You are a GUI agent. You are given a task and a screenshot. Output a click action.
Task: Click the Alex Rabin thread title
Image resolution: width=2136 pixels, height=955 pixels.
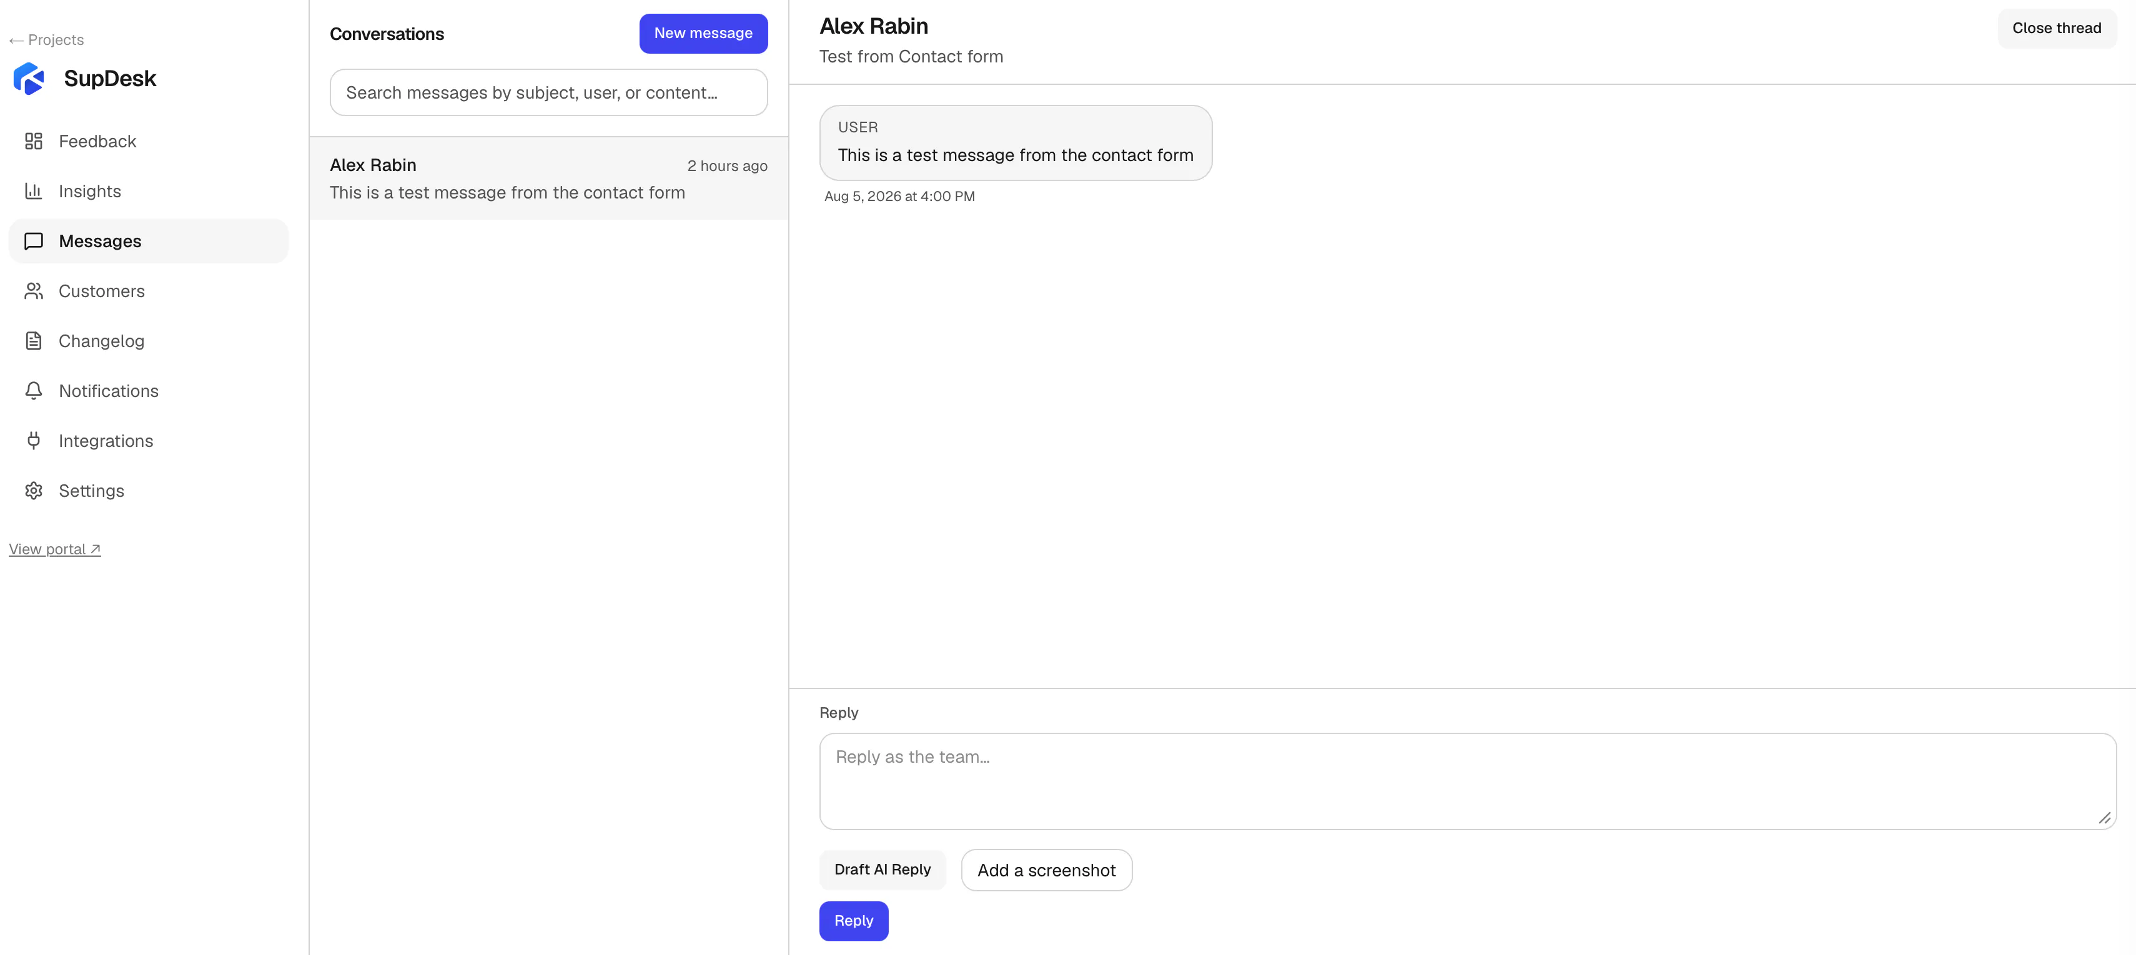click(x=873, y=26)
